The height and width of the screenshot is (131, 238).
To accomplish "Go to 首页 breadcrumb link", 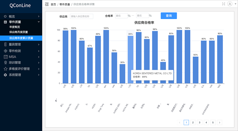I will (x=53, y=4).
